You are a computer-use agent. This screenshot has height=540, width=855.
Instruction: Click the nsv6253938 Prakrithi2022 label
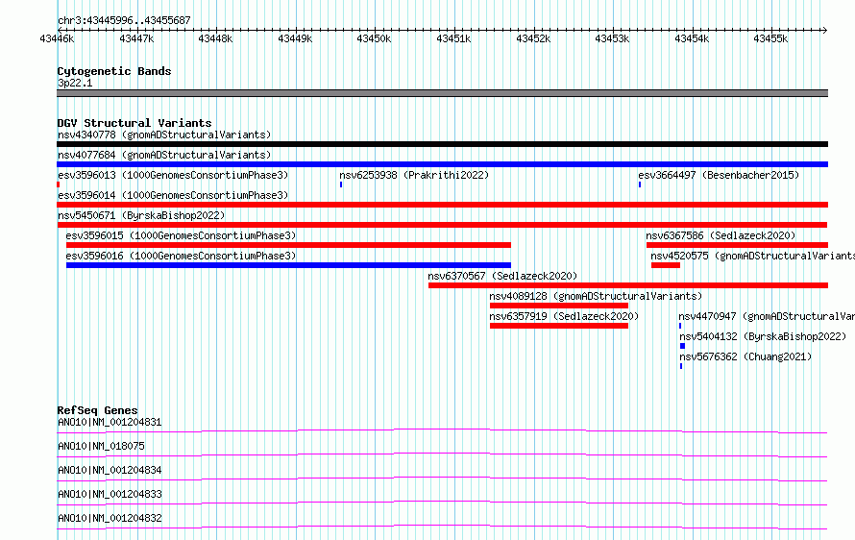pyautogui.click(x=414, y=175)
